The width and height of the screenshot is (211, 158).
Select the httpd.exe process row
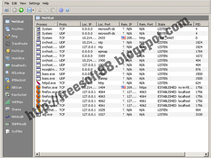point(122,83)
